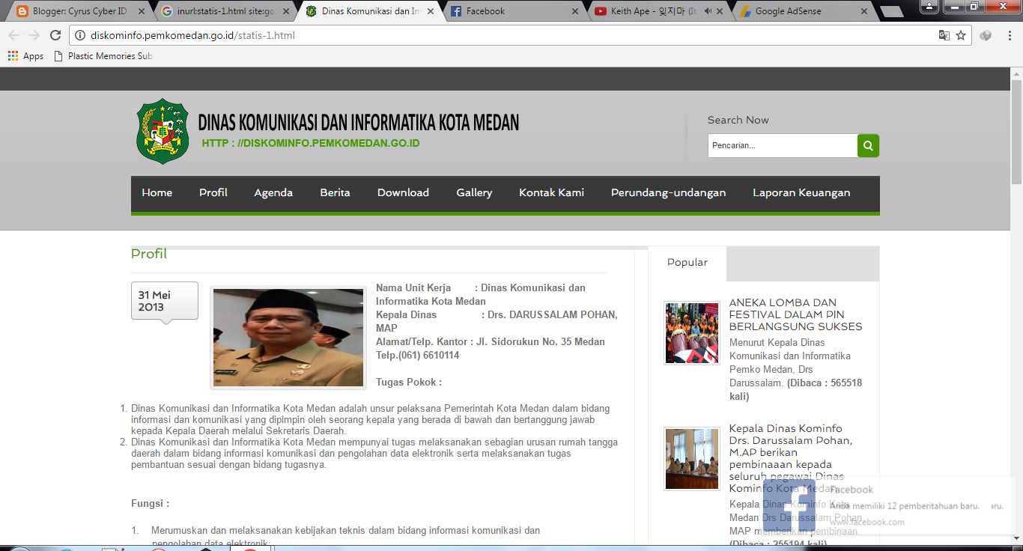Image resolution: width=1023 pixels, height=551 pixels.
Task: Close the Facebook tab
Action: tap(575, 11)
